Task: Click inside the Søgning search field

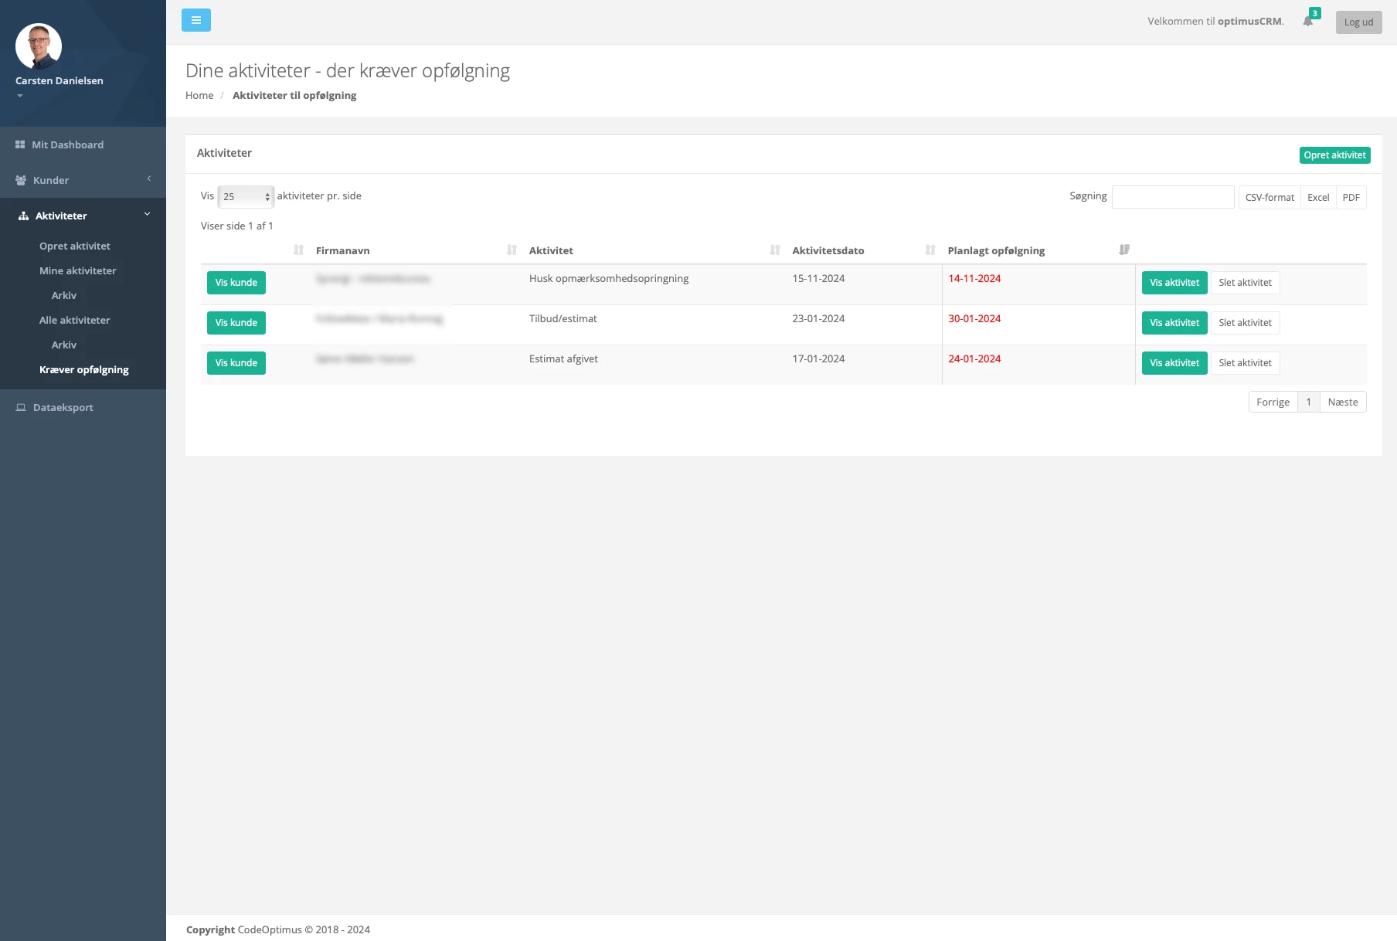Action: [x=1173, y=196]
